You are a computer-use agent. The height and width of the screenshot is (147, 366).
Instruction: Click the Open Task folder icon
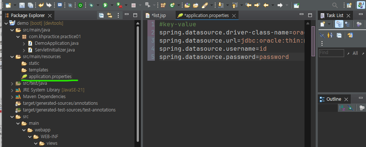click(196, 5)
